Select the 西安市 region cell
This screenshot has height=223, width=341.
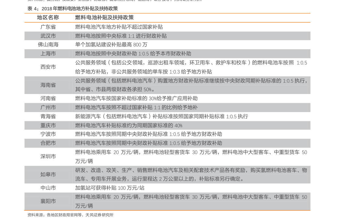[48, 67]
